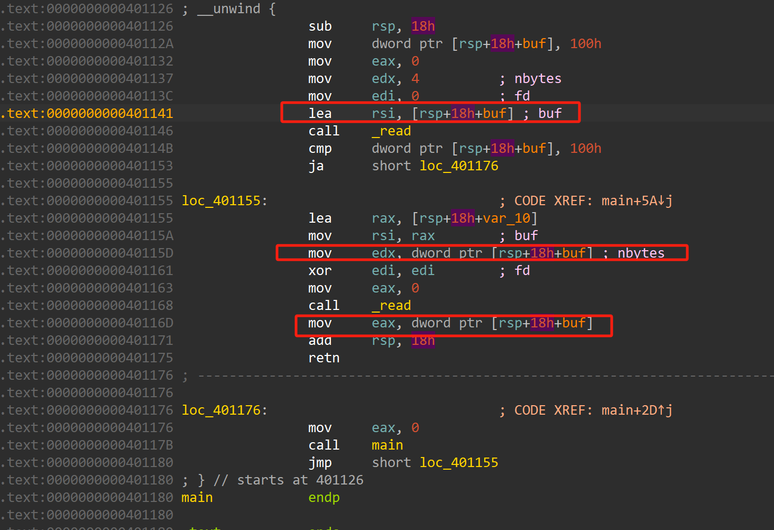774x530 pixels.
Task: Select the var_10 operand in lea rax
Action: tap(506, 218)
